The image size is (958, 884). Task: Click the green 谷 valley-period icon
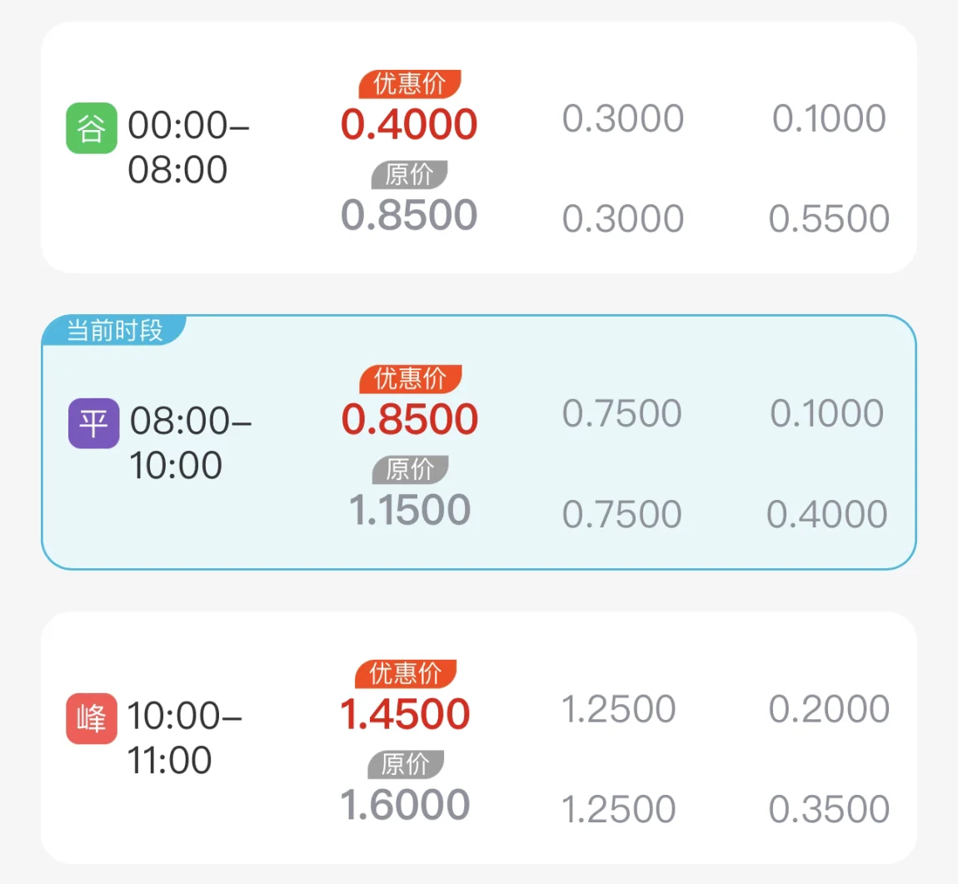[x=92, y=127]
